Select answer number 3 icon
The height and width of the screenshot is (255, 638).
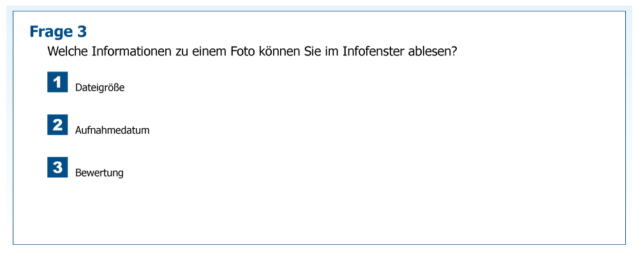[x=57, y=167]
